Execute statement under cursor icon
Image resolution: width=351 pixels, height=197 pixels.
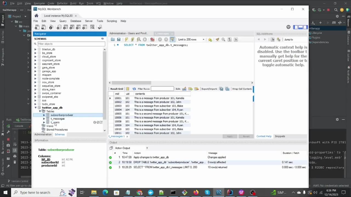click(132, 39)
